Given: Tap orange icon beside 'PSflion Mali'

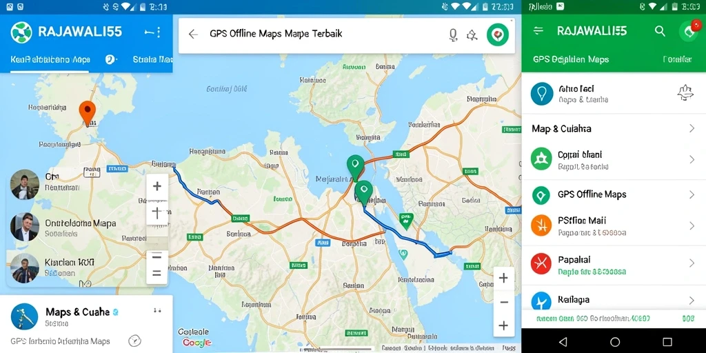Looking at the screenshot, I should pos(541,225).
